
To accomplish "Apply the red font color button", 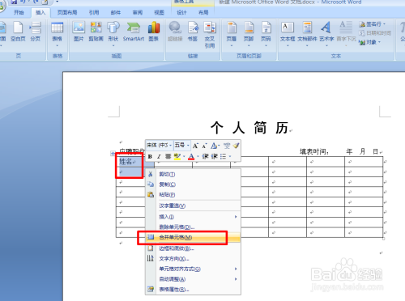I will 191,156.
